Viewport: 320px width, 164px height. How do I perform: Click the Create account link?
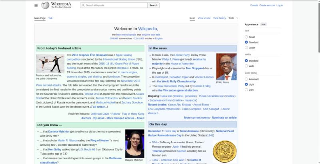coord(267,5)
